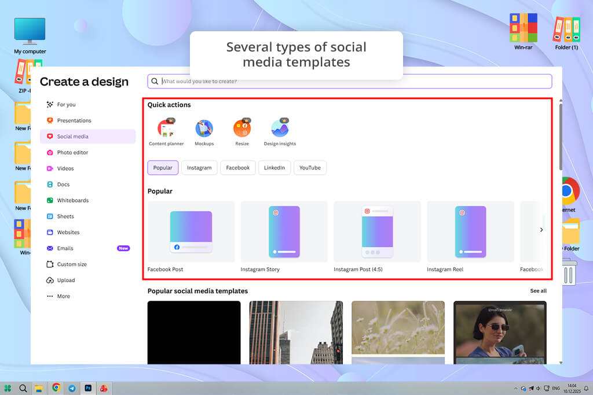Choose the Instagram Reel design type
Viewport: 593px width, 395px height.
pos(470,237)
